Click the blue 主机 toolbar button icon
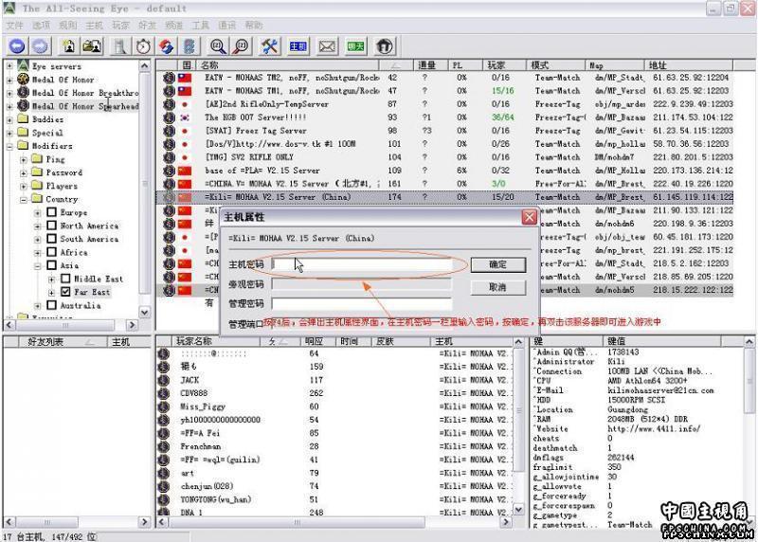Viewport: 758px width, 542px height. tap(298, 46)
